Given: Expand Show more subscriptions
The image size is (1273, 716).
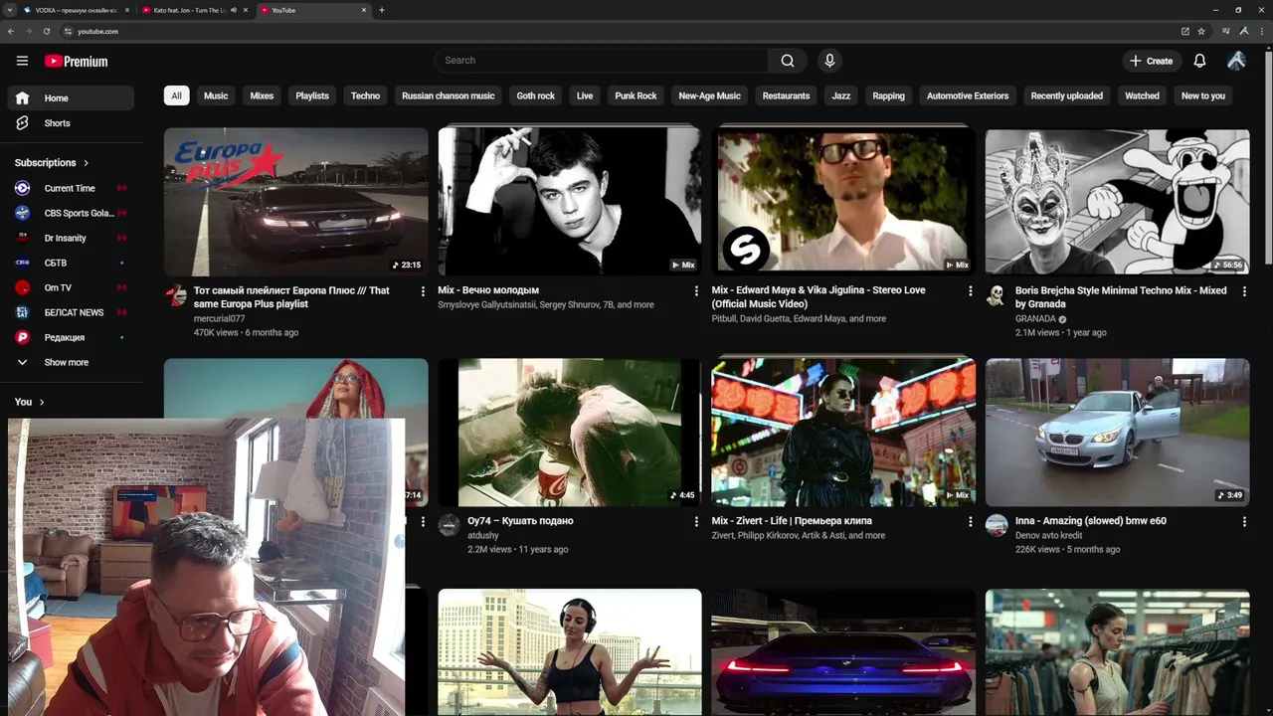Looking at the screenshot, I should (70, 362).
